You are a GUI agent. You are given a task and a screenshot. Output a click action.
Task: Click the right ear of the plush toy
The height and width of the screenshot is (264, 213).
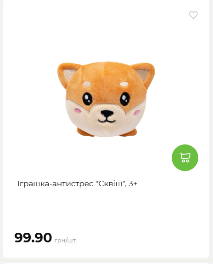pos(144,74)
